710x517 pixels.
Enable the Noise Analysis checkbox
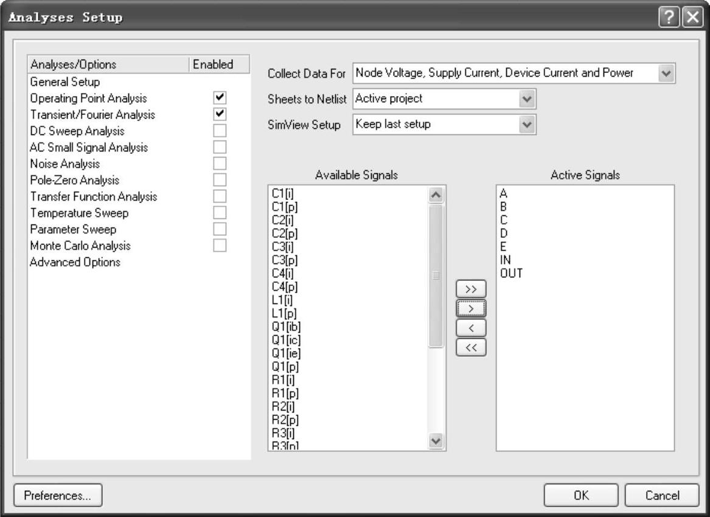coord(220,163)
